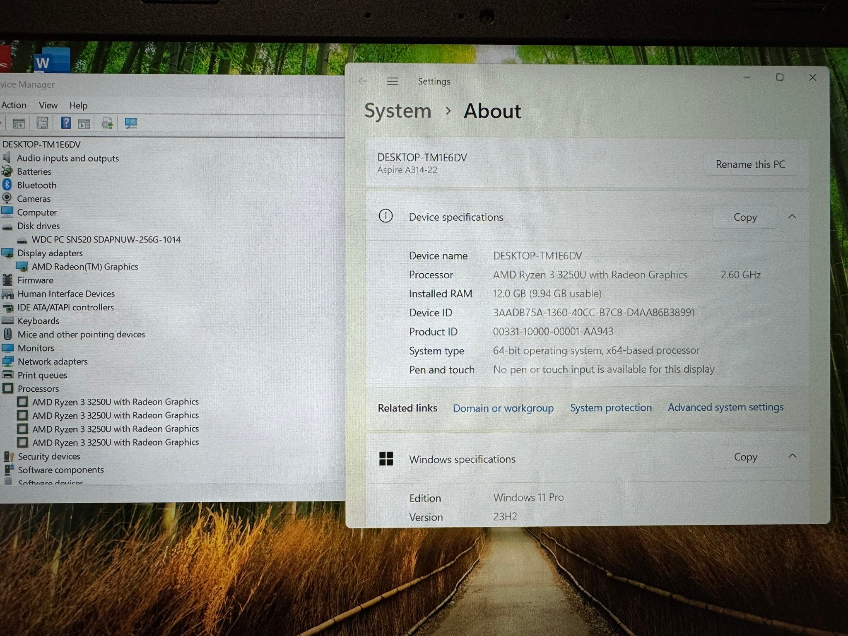Maximize the Settings window
Screen dimensions: 848x636
click(780, 77)
